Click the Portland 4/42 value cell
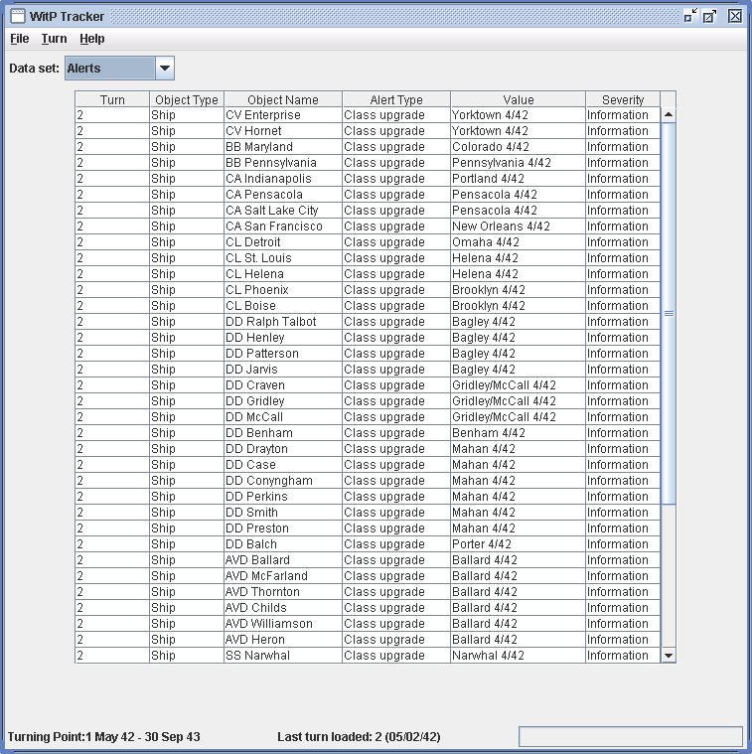Image resolution: width=752 pixels, height=754 pixels. [x=518, y=179]
